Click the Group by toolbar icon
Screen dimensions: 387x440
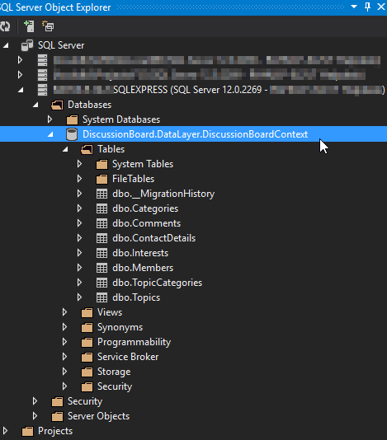[x=48, y=26]
